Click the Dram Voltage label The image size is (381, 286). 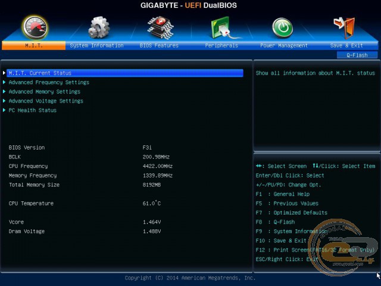[x=27, y=231]
